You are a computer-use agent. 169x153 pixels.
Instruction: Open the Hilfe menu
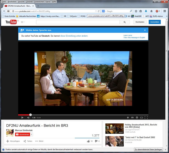tap(54, 2)
